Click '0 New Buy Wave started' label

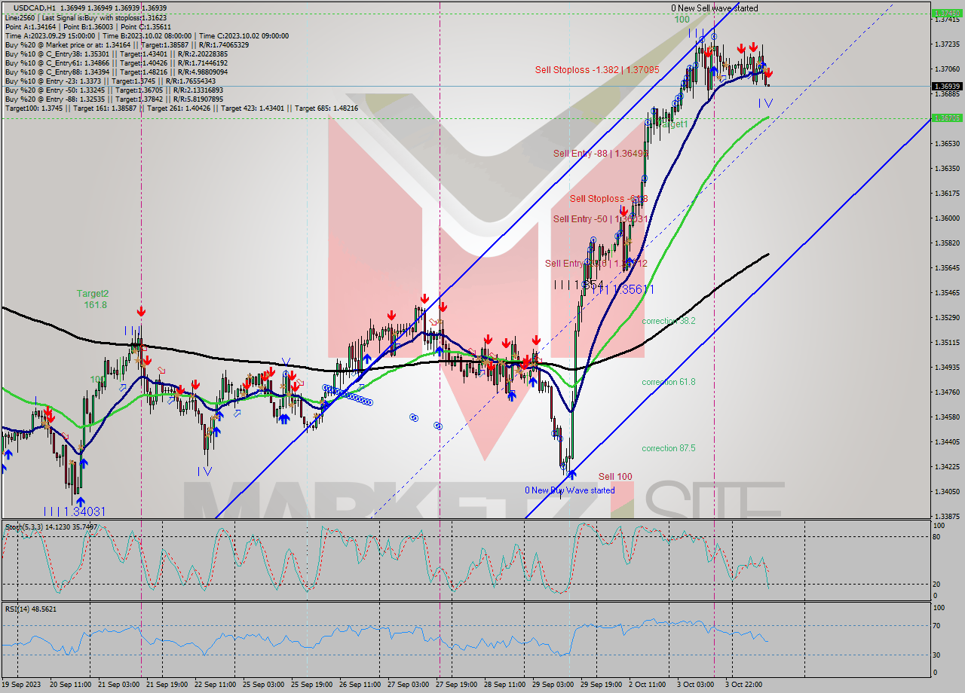(570, 490)
